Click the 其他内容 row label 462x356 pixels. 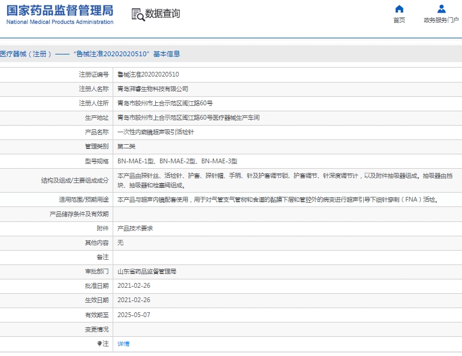(x=96, y=243)
